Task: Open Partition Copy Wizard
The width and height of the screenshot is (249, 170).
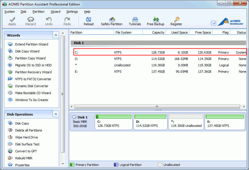Action: tap(30, 58)
